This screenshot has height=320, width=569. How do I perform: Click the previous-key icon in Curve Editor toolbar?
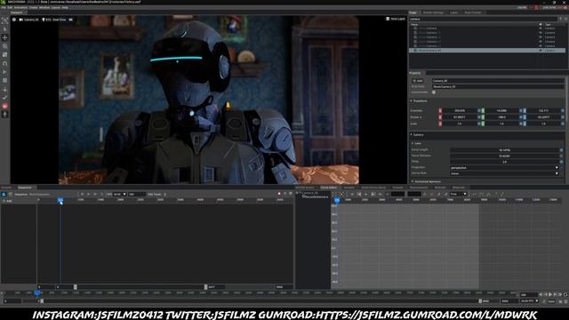[359, 195]
